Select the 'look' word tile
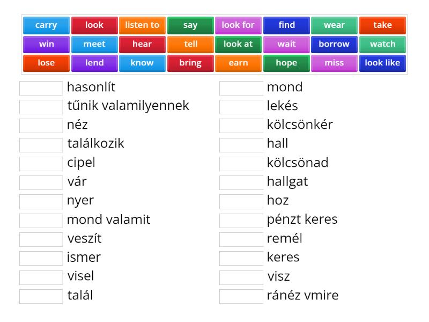The image size is (429, 322). click(x=94, y=25)
